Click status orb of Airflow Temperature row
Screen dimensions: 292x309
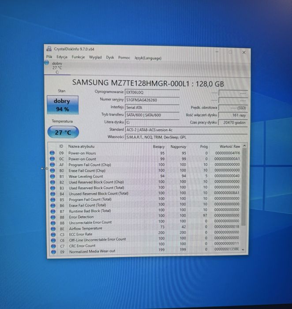pyautogui.click(x=53, y=229)
